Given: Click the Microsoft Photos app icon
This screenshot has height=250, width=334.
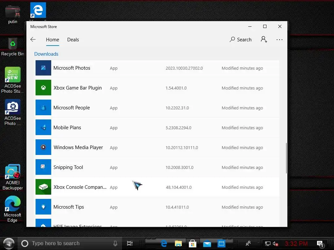Looking at the screenshot, I should (x=43, y=68).
